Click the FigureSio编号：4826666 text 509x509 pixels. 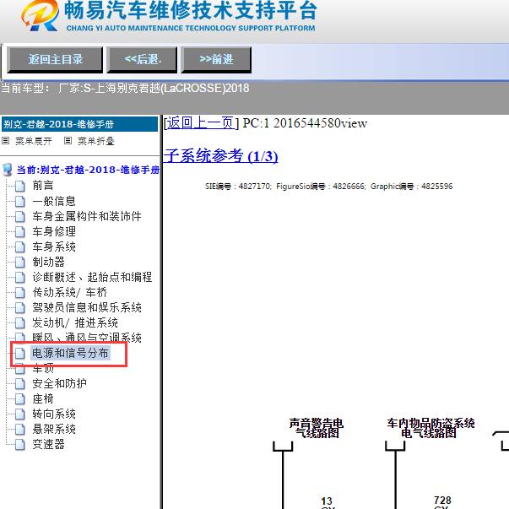click(321, 187)
